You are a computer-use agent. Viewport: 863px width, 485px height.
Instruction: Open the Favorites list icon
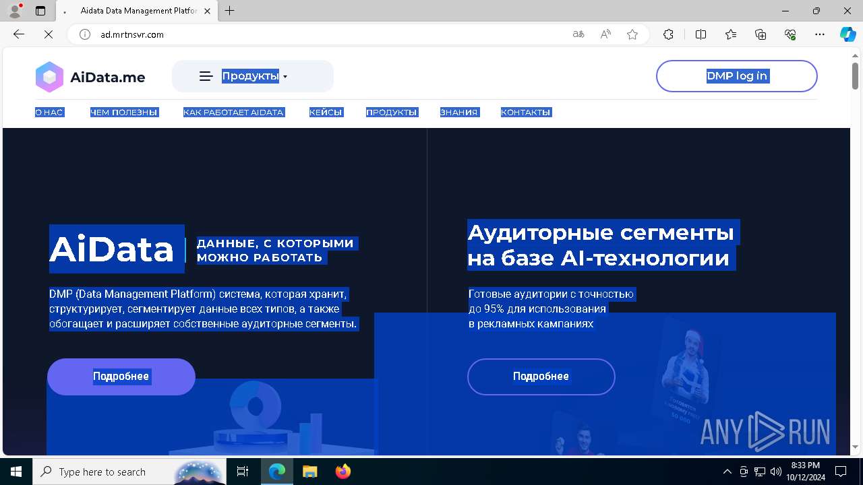731,34
